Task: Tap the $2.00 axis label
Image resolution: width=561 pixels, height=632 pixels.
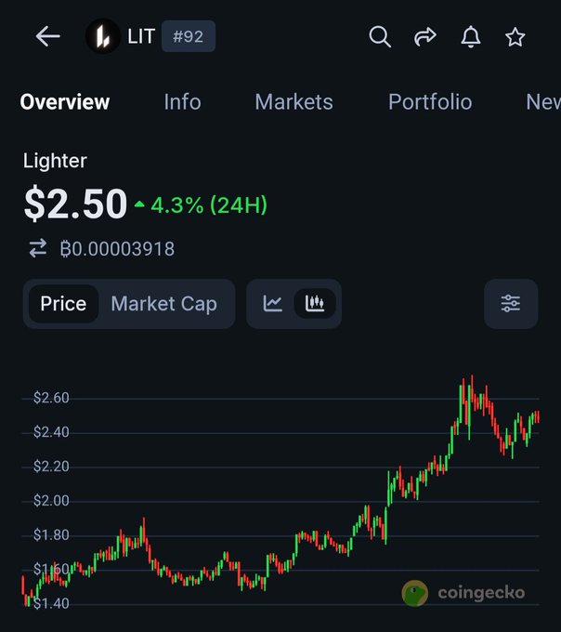Action: pos(51,501)
